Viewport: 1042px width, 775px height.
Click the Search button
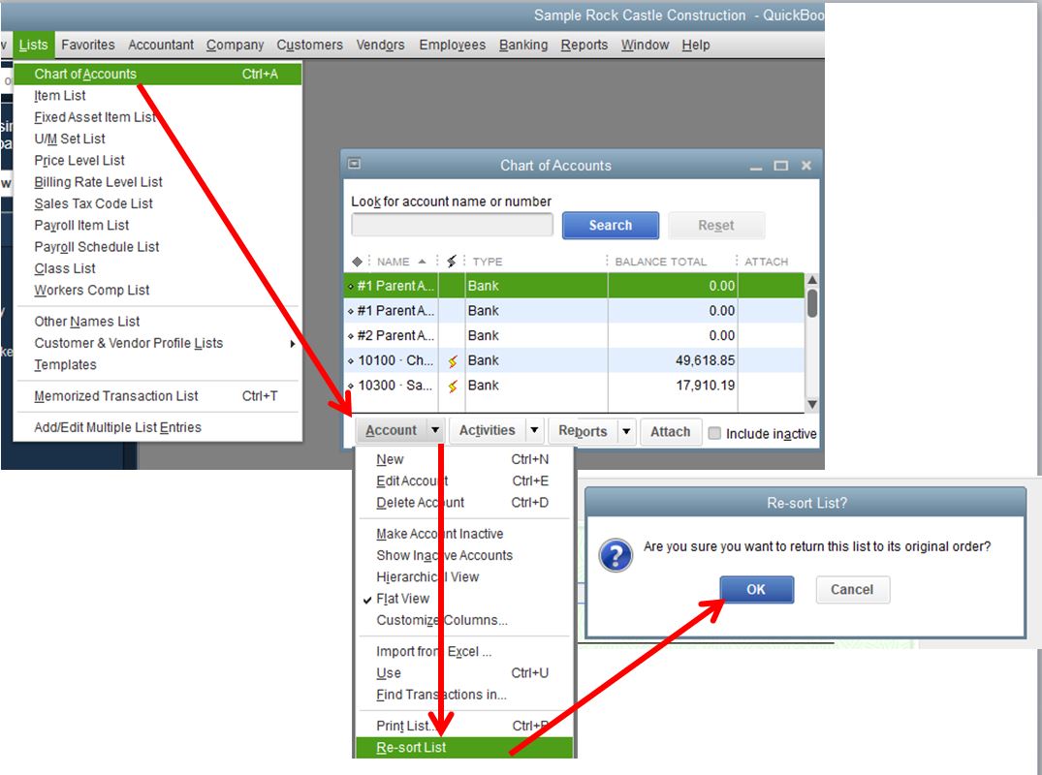pos(610,225)
